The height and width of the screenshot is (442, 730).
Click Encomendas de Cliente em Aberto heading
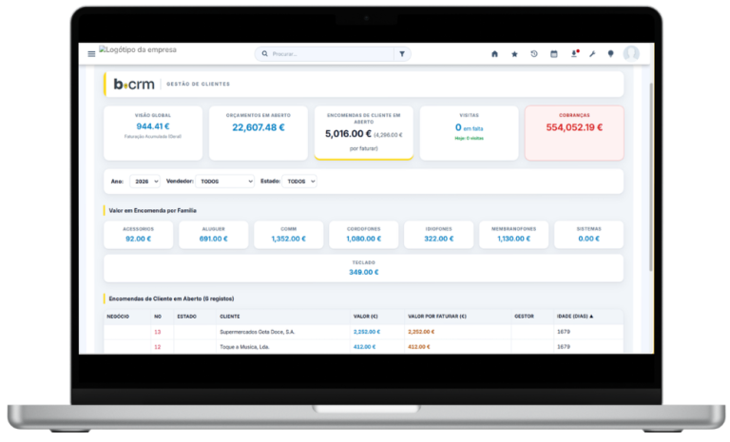click(x=171, y=298)
